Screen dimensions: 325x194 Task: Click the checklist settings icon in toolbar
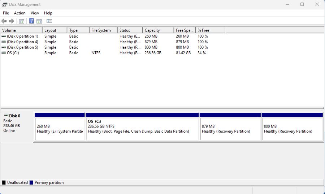tap(49, 21)
